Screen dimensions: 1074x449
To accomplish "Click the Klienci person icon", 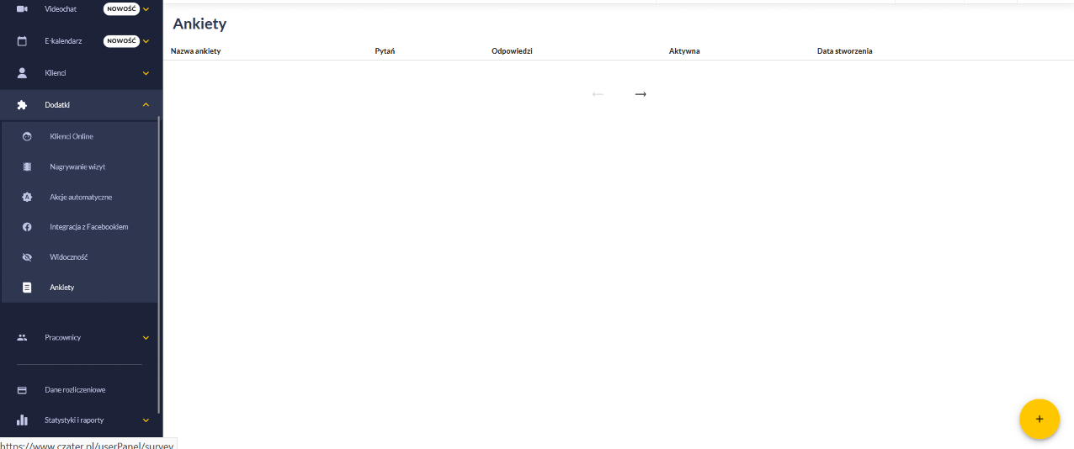I will tap(23, 73).
